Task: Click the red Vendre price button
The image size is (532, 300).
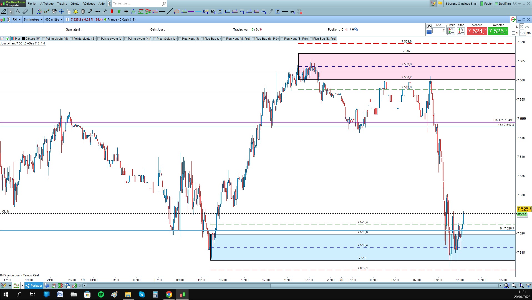Action: [x=476, y=31]
